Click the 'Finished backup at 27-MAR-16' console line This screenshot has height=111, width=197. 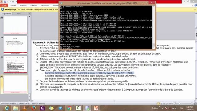76,33
